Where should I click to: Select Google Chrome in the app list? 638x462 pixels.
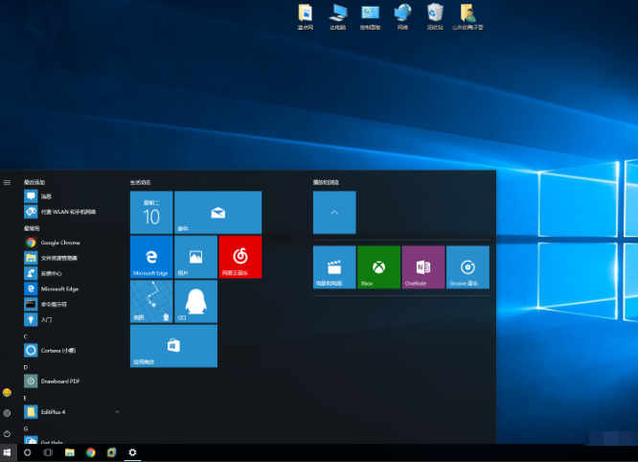point(59,243)
